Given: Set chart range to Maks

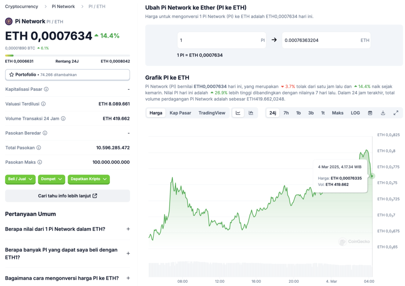Looking at the screenshot, I should click(x=338, y=113).
